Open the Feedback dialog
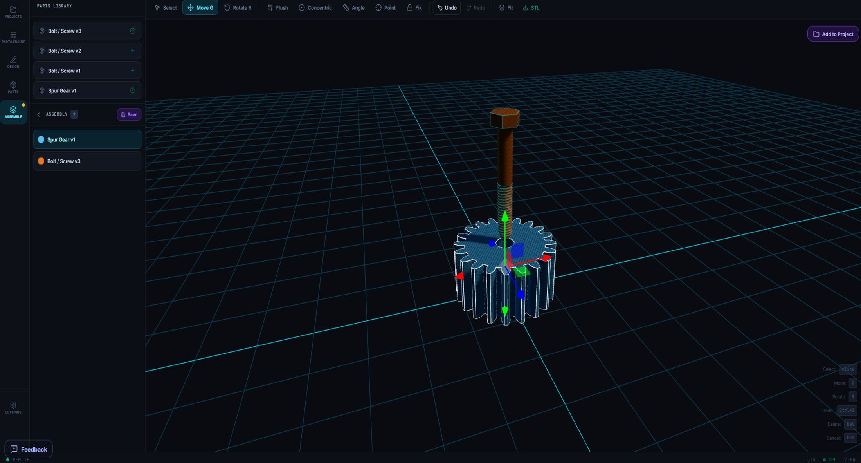Image resolution: width=861 pixels, height=463 pixels. [x=29, y=449]
